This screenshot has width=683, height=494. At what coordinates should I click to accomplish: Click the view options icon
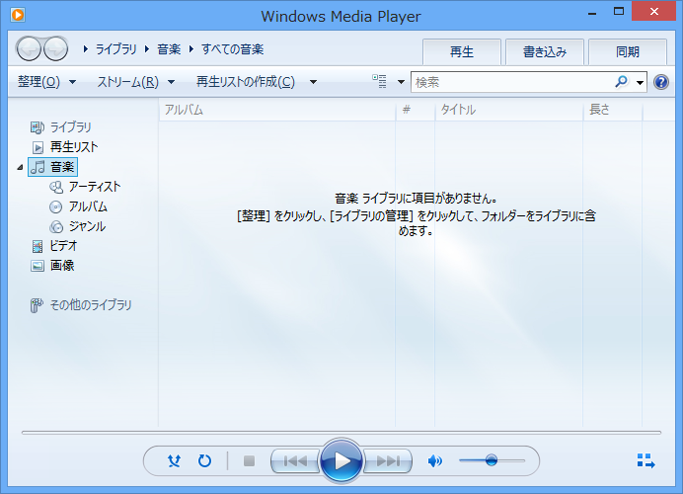379,82
